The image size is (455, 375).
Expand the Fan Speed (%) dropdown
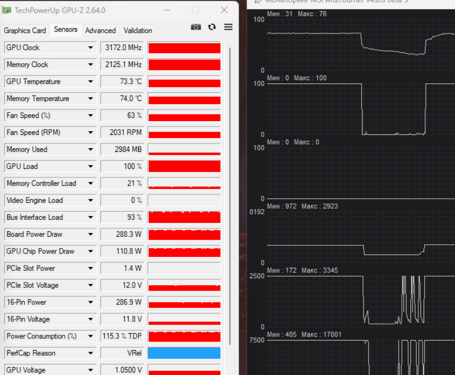tap(91, 115)
